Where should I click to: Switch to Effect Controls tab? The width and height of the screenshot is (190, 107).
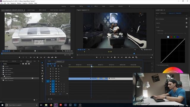(42, 10)
